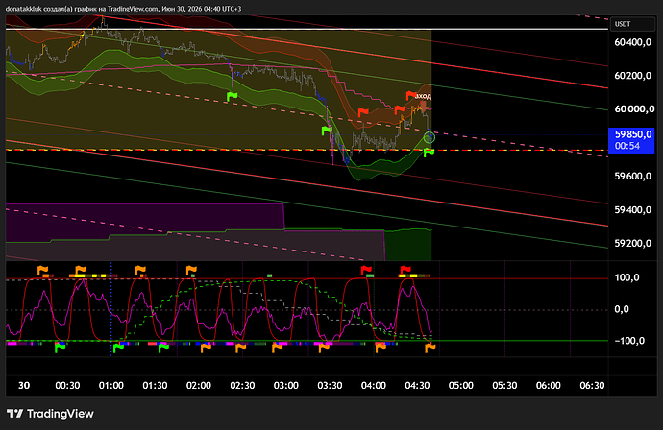Click the 60 400,0 price axis label
The height and width of the screenshot is (430, 663).
coord(632,42)
